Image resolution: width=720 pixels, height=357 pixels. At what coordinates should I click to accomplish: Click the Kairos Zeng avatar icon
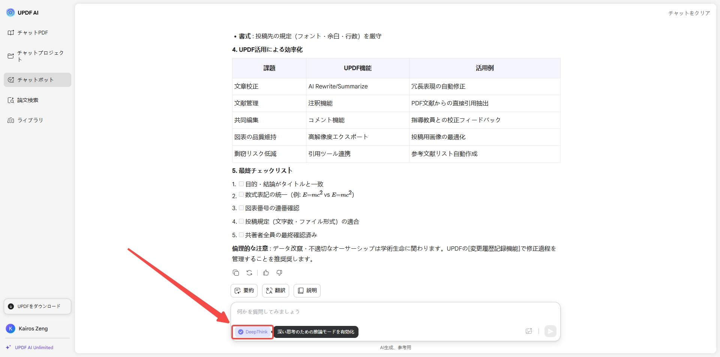click(10, 329)
